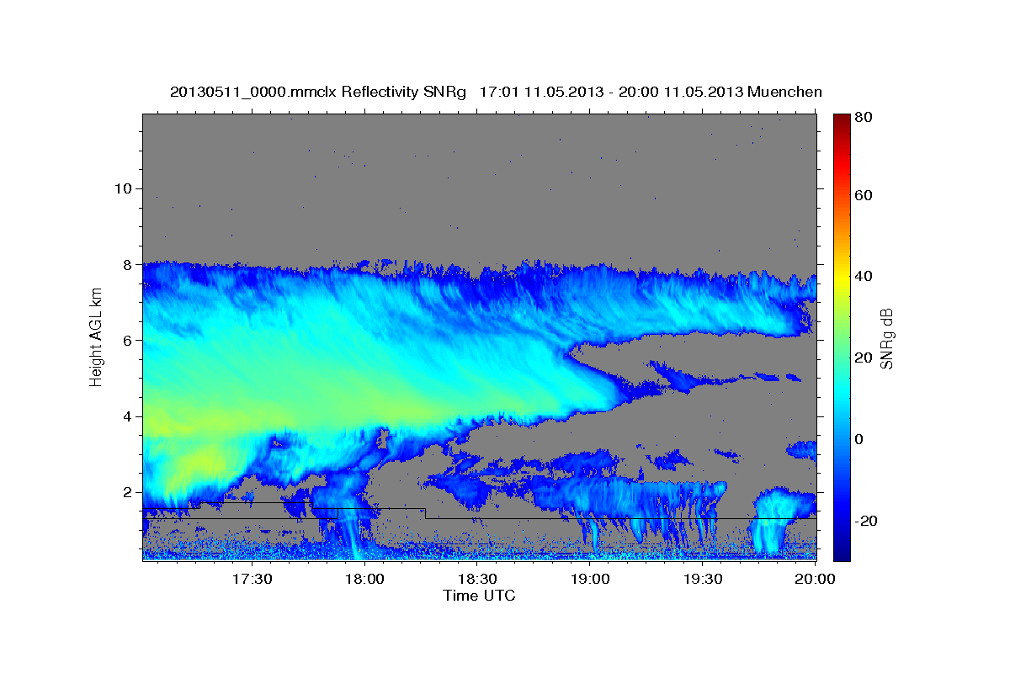Viewport: 1010px width, 673px height.
Task: Click the 'Height AGL km' axis label
Action: coord(96,336)
